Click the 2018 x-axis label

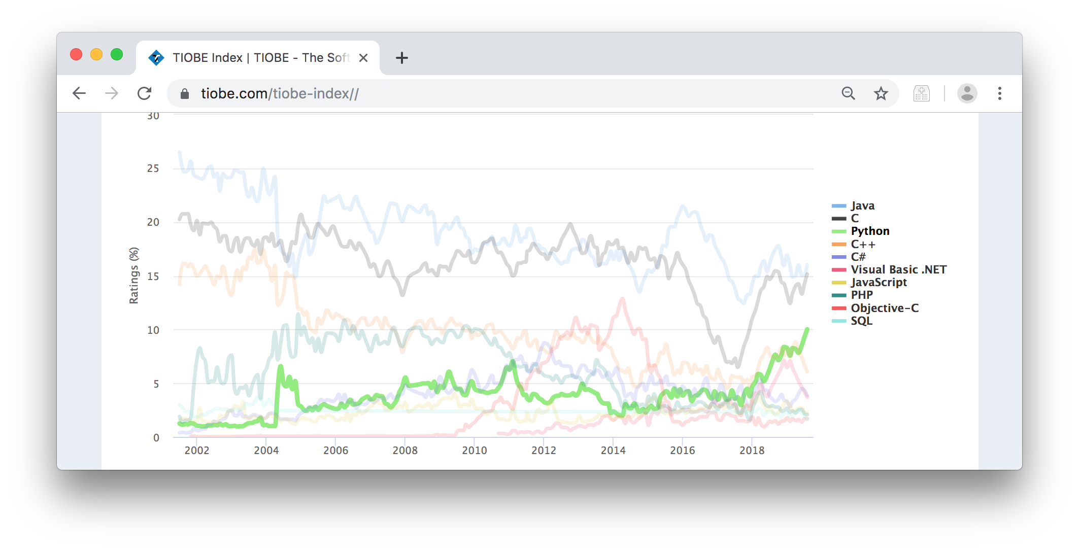coord(752,451)
